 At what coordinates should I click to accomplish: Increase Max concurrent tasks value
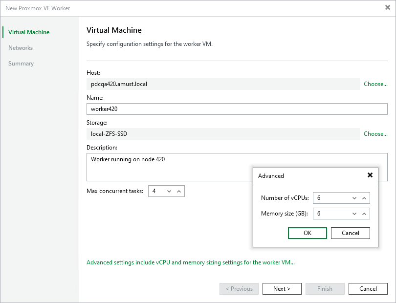pos(178,191)
